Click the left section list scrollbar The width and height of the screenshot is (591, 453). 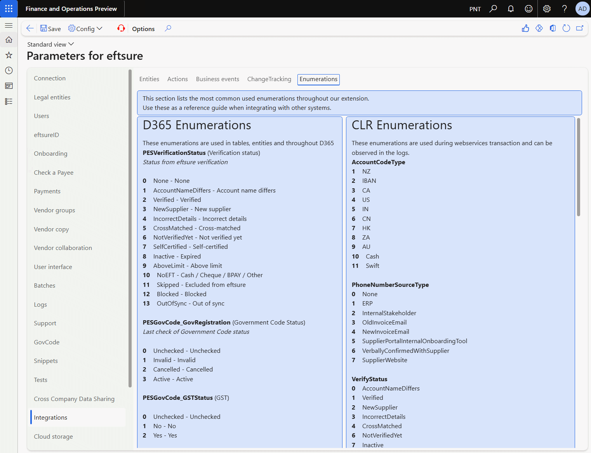(x=130, y=228)
